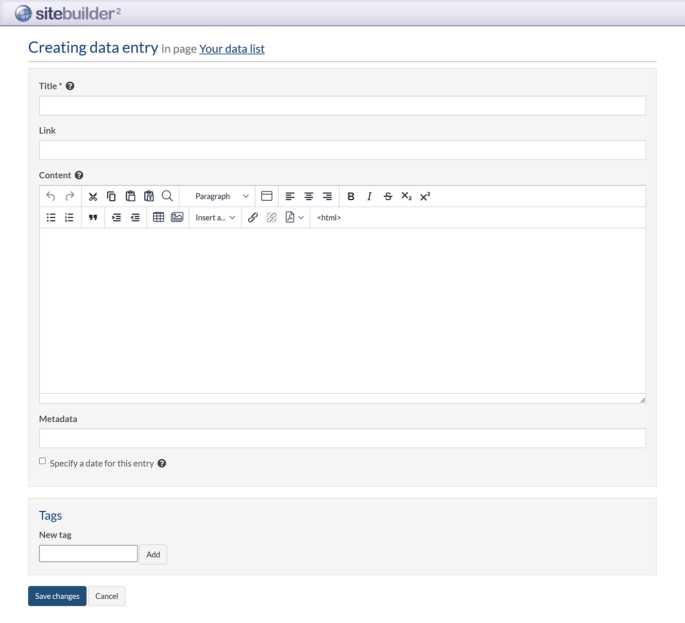Viewport: 685px width, 623px height.
Task: Toggle bold formatting
Action: pos(351,196)
